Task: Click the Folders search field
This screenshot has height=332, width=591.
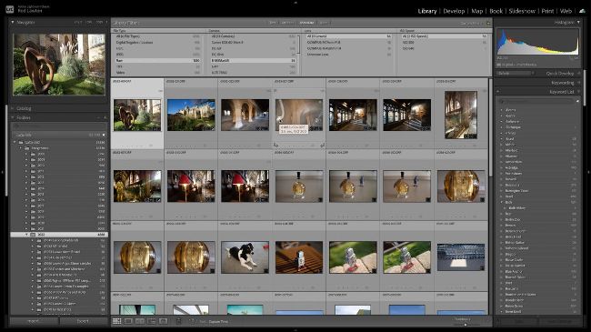Action: coord(59,126)
